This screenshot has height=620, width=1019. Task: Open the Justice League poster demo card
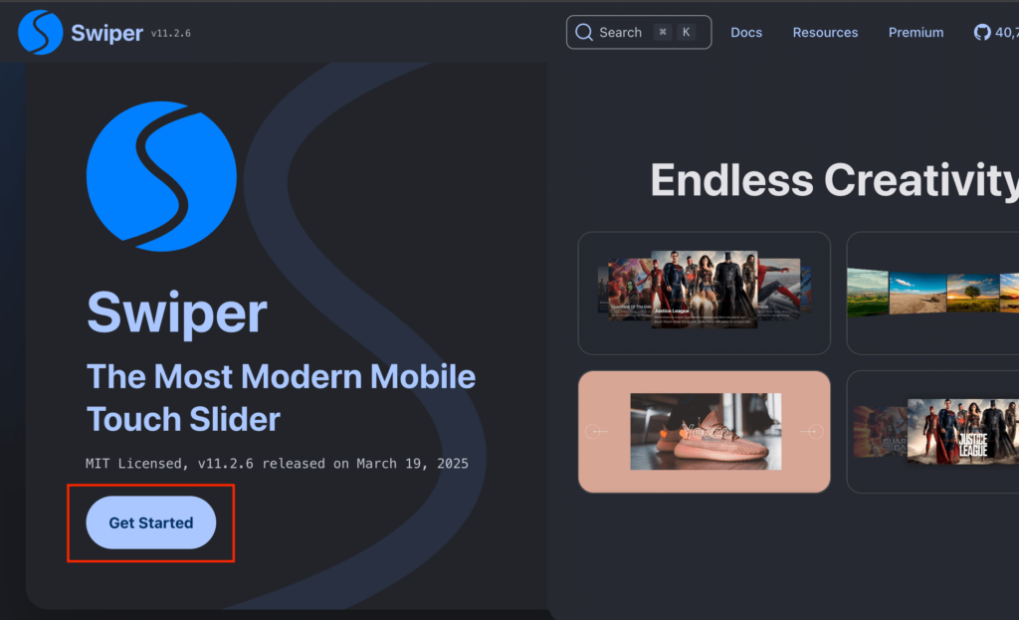932,432
